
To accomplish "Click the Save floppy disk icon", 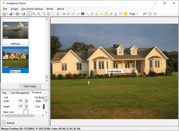I will 11,14.
